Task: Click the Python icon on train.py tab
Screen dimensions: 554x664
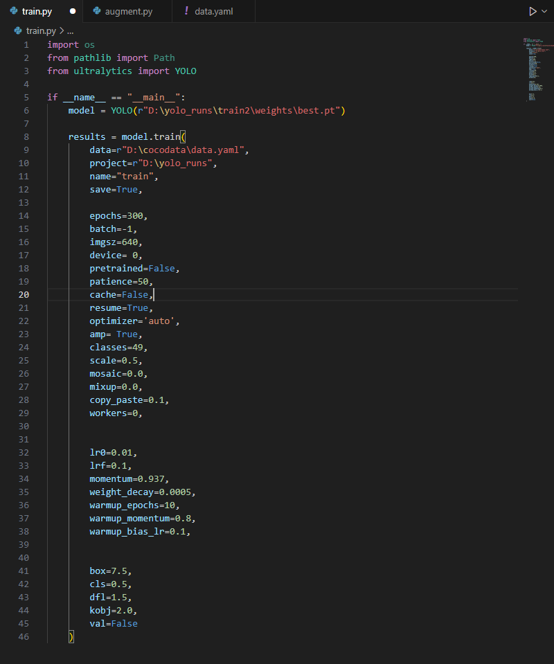Action: (x=14, y=11)
